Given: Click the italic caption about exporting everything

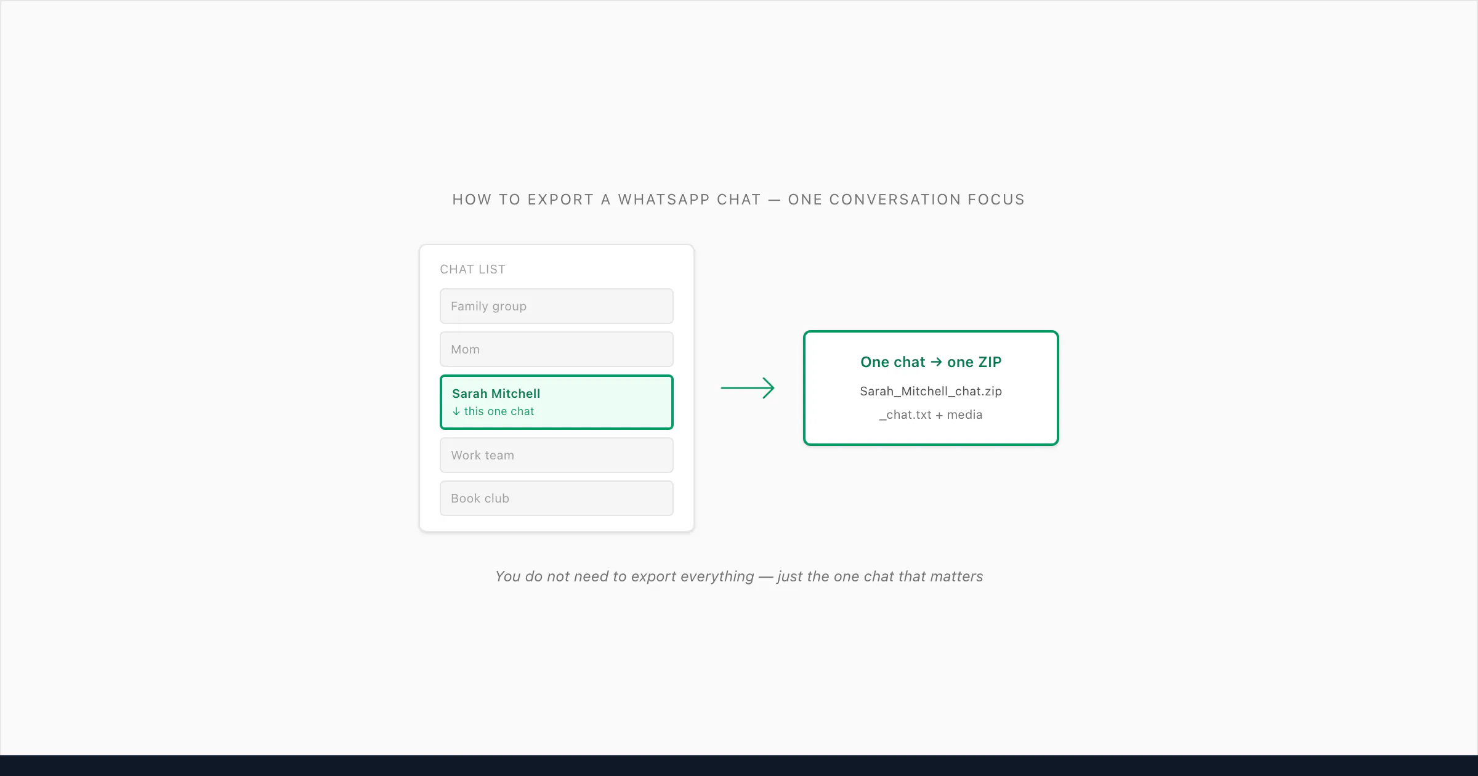Looking at the screenshot, I should 739,576.
